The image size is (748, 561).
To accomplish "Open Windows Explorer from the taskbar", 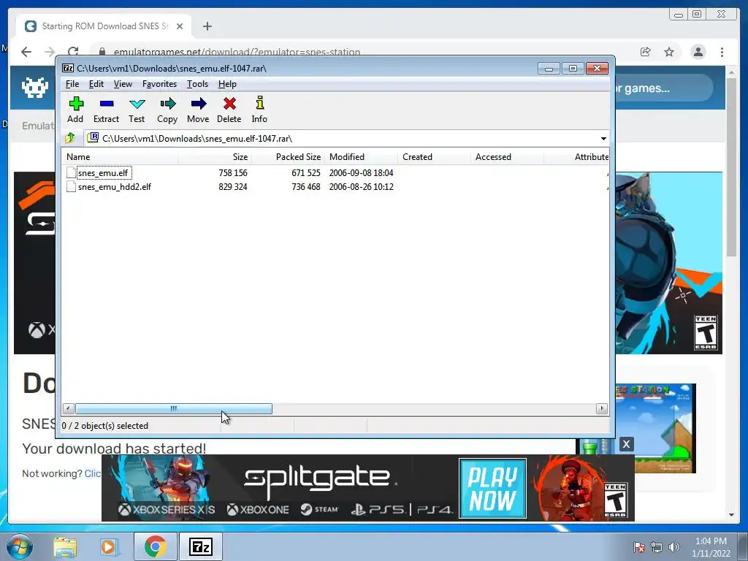I will [x=65, y=546].
